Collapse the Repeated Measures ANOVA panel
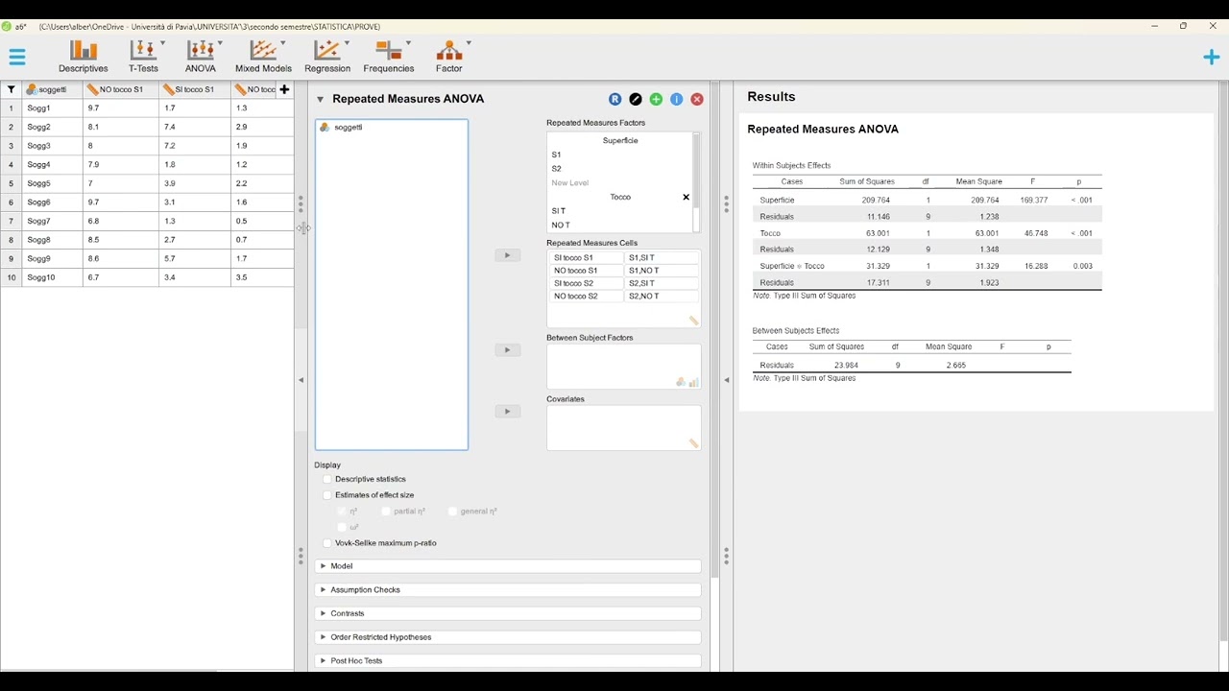1229x691 pixels. (x=321, y=99)
